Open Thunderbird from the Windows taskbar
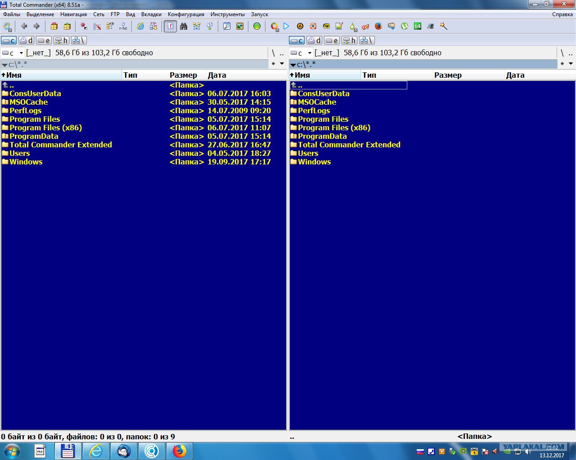This screenshot has height=460, width=576. [124, 451]
